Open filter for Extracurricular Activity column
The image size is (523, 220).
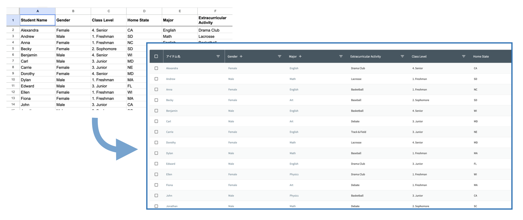pyautogui.click(x=402, y=56)
